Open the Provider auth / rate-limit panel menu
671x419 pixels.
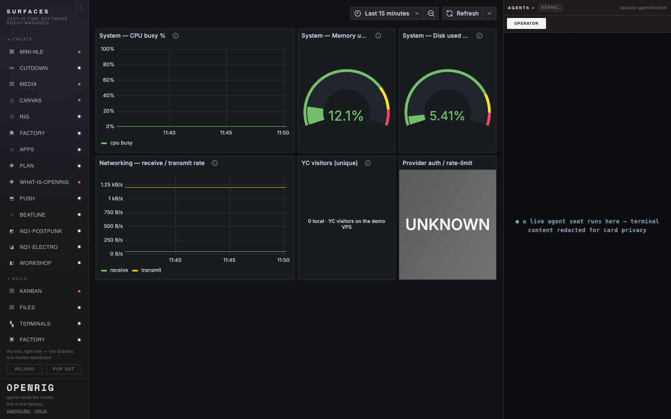click(437, 163)
